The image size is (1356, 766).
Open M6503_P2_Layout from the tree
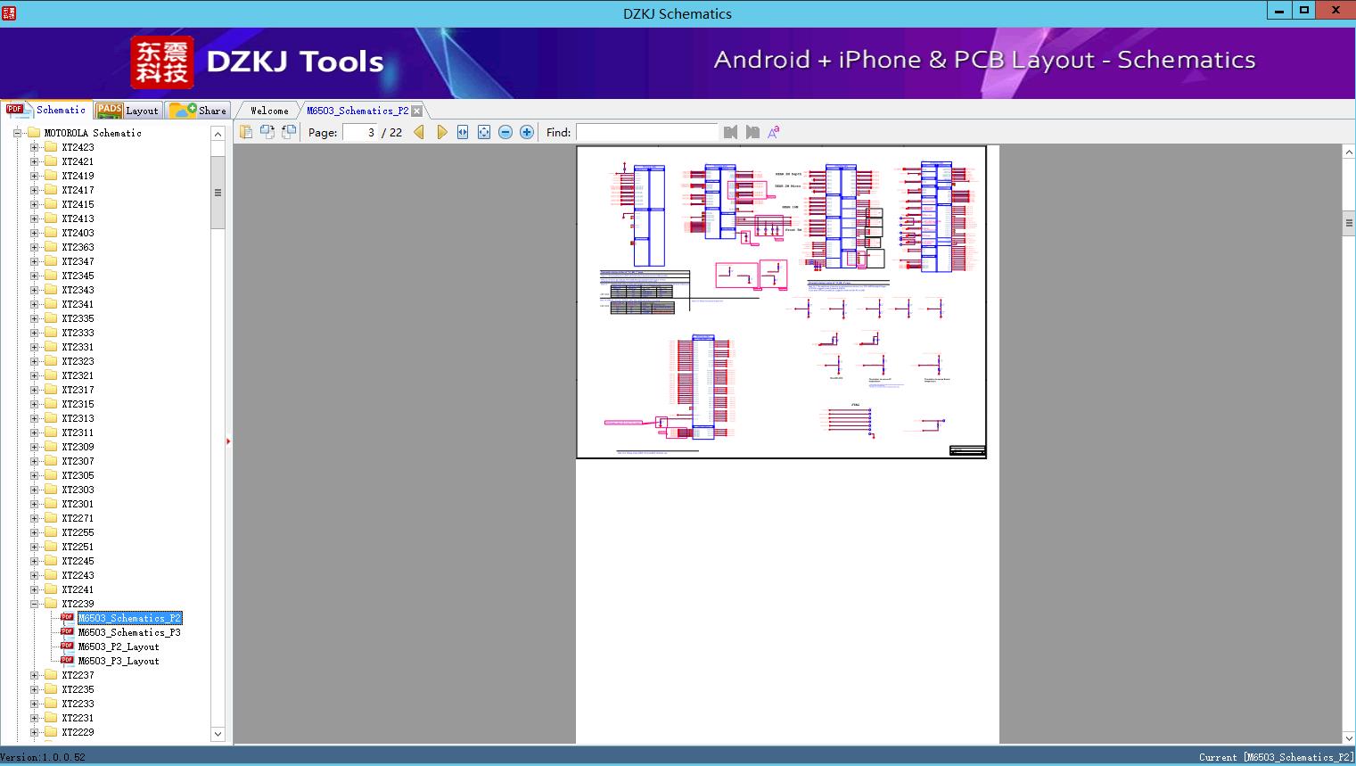coord(119,647)
